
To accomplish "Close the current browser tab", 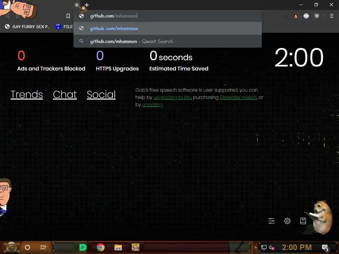I will click(76, 5).
